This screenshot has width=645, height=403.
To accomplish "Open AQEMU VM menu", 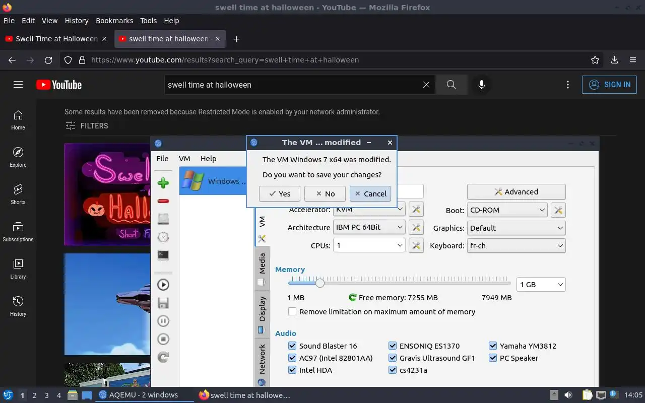I will [184, 158].
